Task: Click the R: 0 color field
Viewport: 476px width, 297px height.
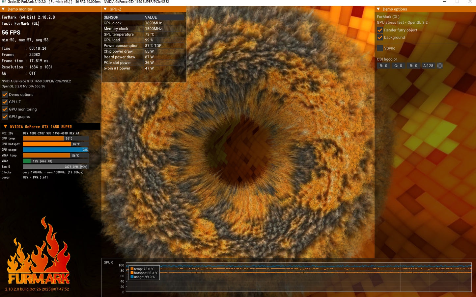Action: pyautogui.click(x=383, y=66)
